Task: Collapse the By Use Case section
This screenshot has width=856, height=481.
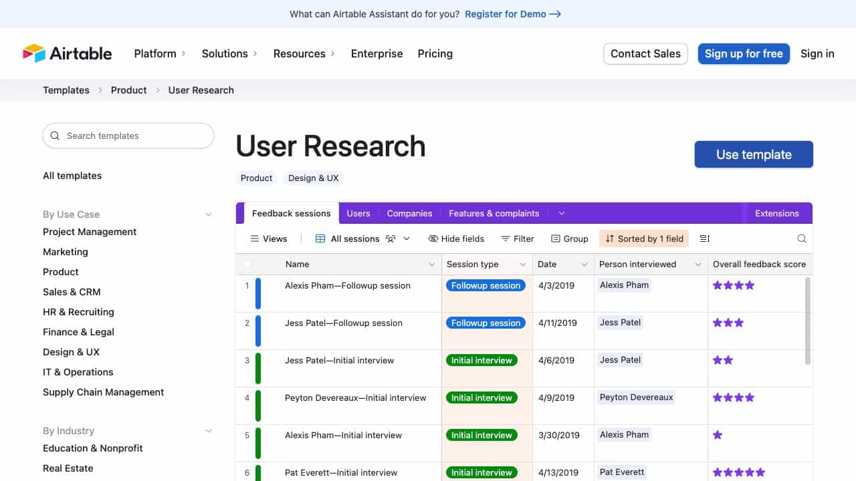Action: [x=209, y=214]
